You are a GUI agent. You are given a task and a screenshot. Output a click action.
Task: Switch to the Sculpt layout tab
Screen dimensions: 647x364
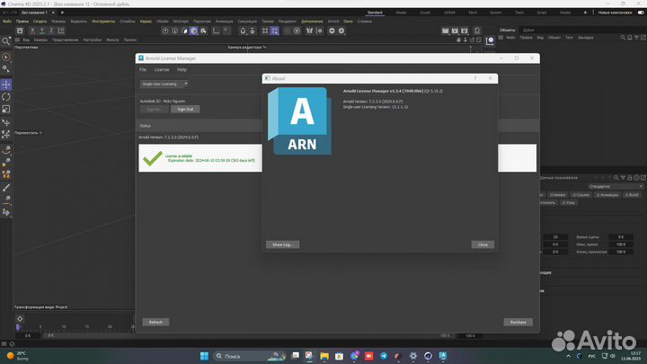pyautogui.click(x=425, y=13)
